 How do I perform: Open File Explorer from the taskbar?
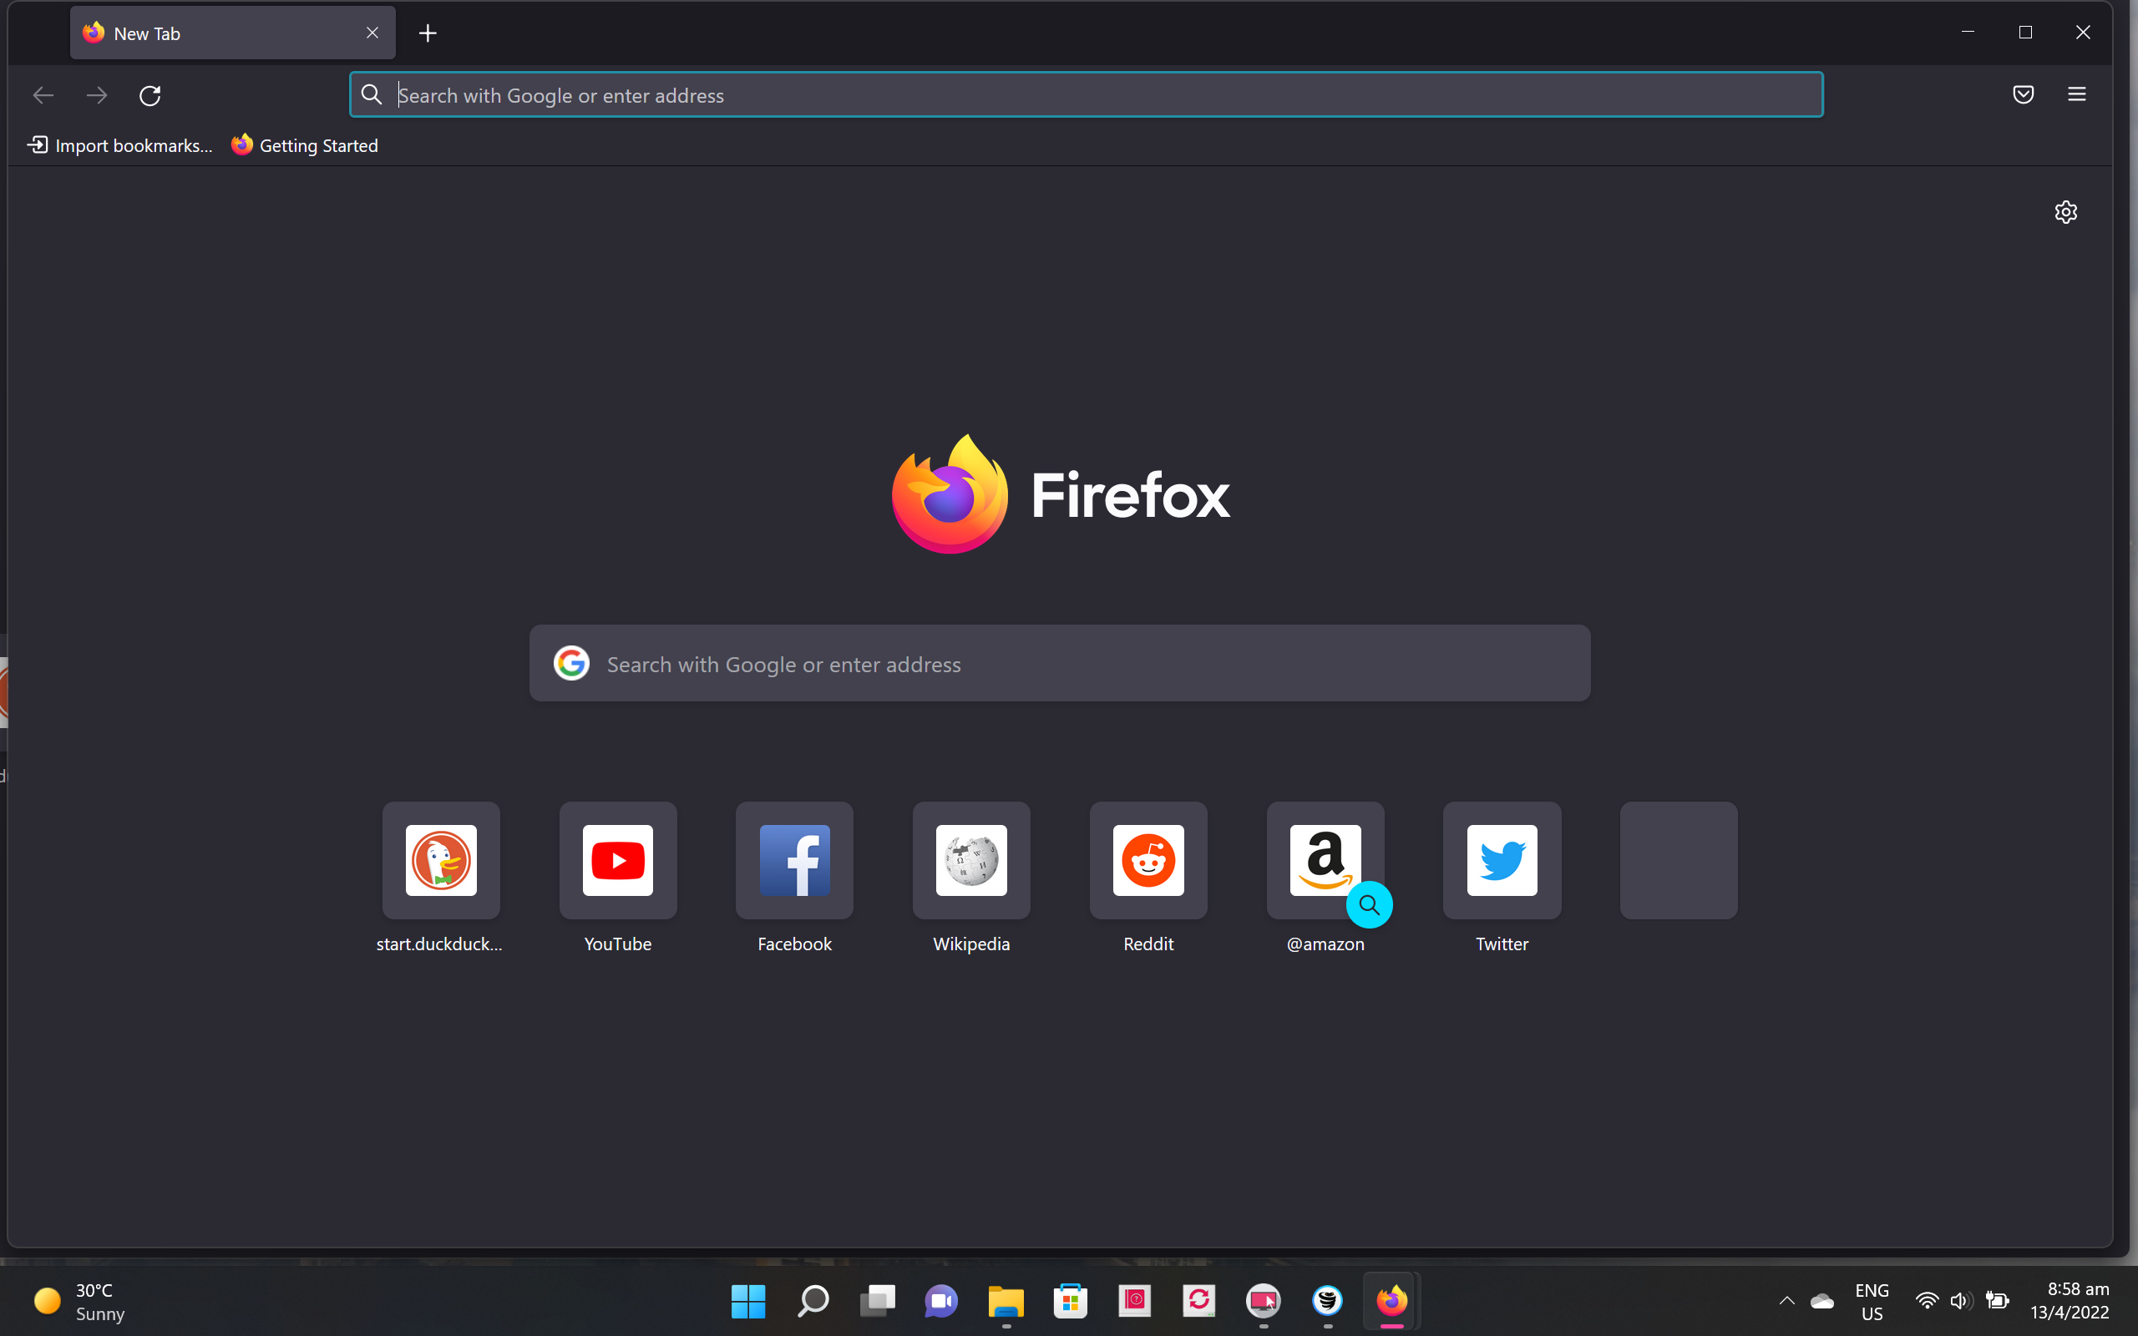click(x=1006, y=1301)
